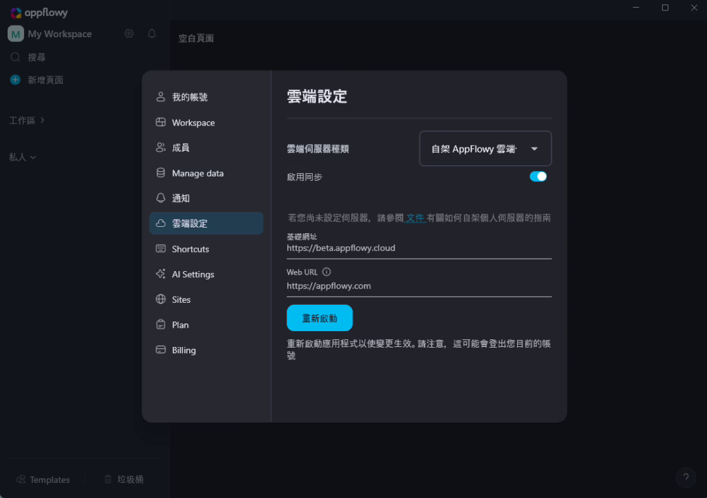707x498 pixels.
Task: Open the AI Settings page
Action: 206,274
